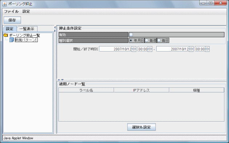Click the 有効 row label
229x143 pixels.
pos(93,35)
